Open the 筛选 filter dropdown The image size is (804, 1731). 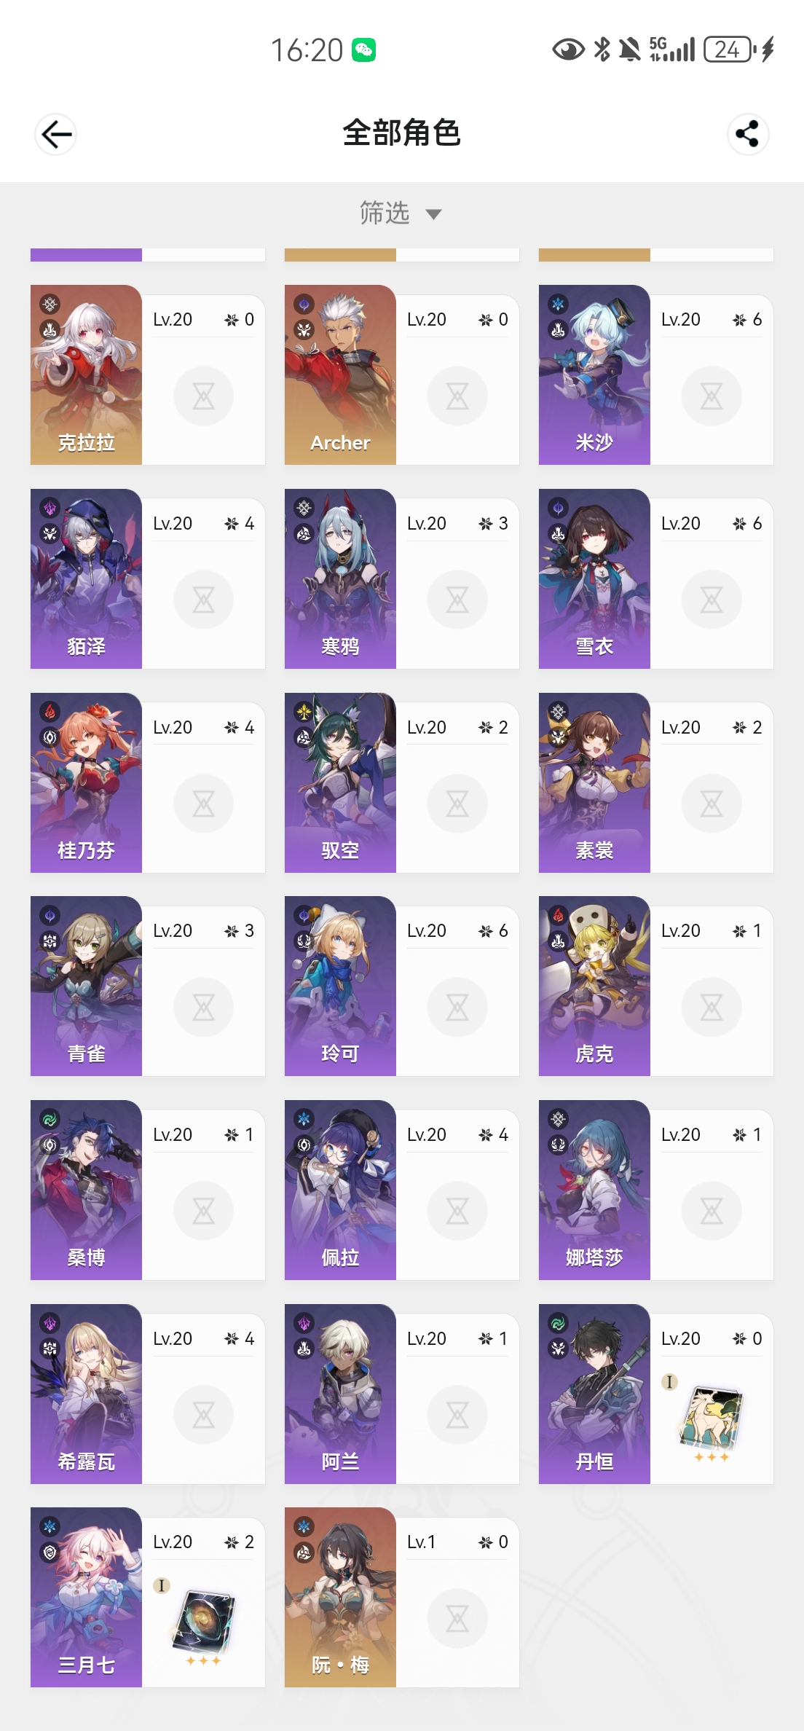[x=401, y=213]
